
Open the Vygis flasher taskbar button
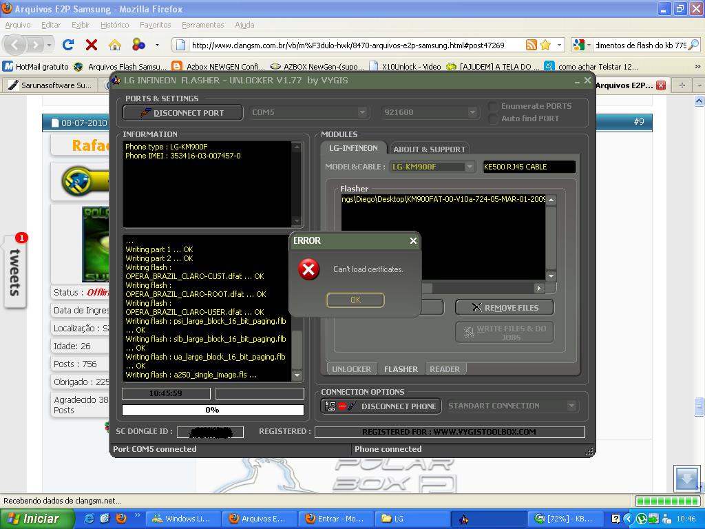point(489,519)
